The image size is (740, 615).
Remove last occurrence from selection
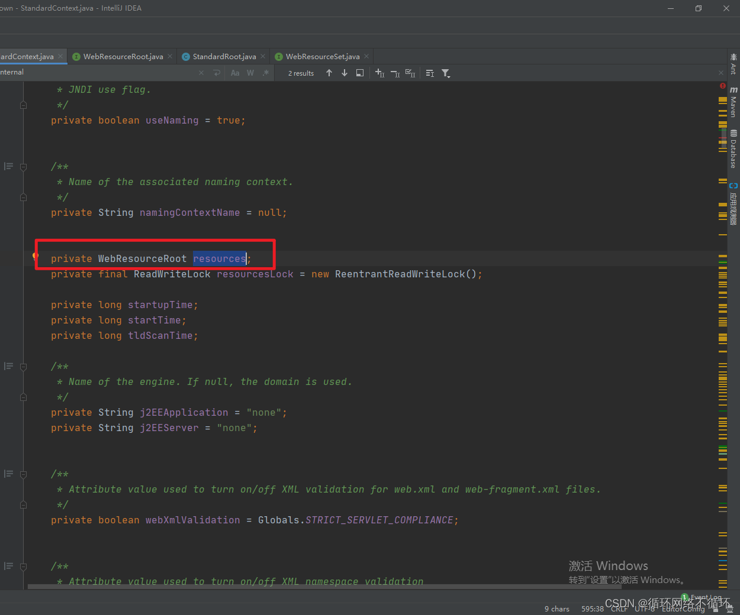pyautogui.click(x=395, y=73)
